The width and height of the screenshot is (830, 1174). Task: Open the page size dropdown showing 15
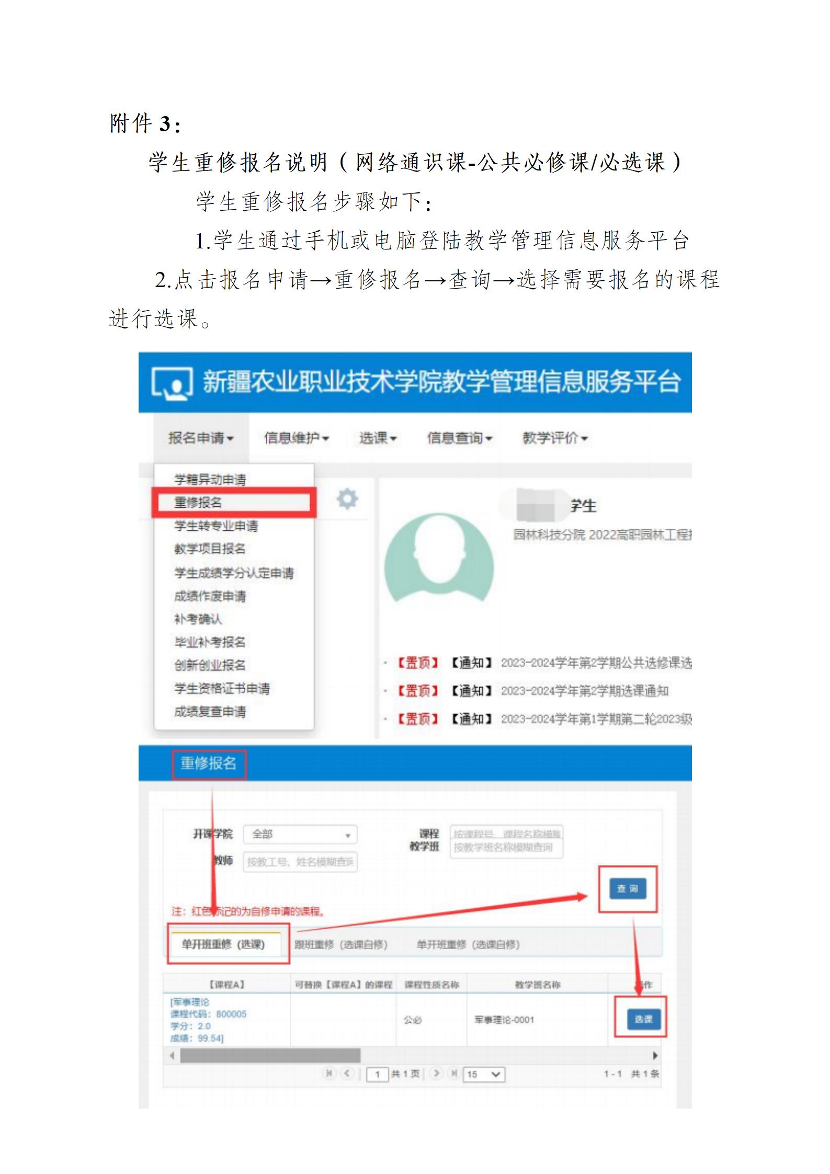tap(484, 1074)
